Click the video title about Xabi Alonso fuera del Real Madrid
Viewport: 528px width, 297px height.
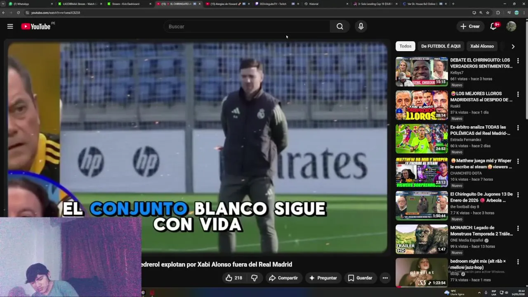pos(217,264)
